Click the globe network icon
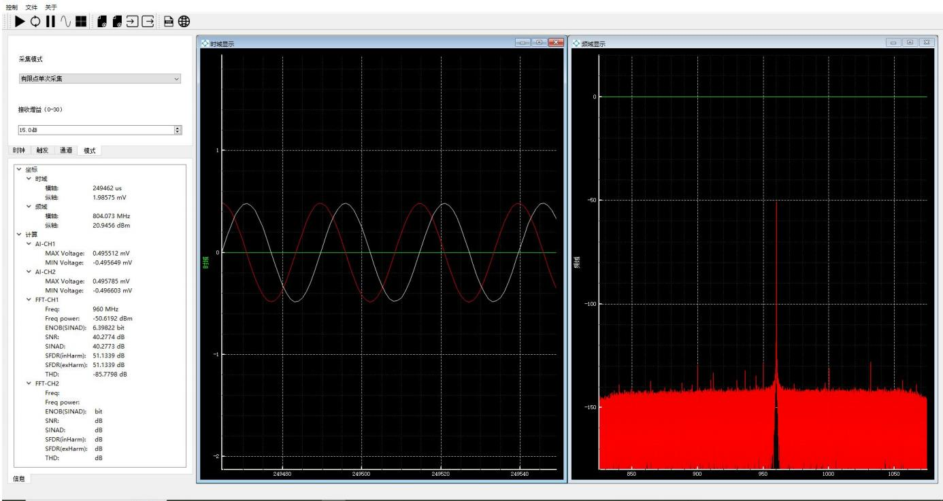943x501 pixels. click(x=184, y=22)
